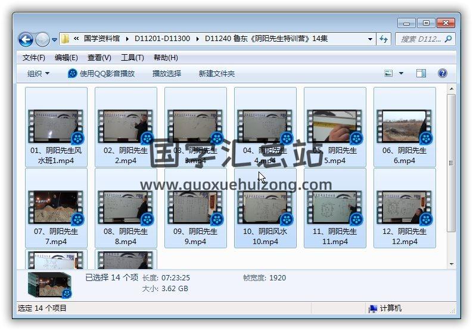Select video 06、阴阳先生6.mp4
The width and height of the screenshot is (473, 331).
coord(404,127)
